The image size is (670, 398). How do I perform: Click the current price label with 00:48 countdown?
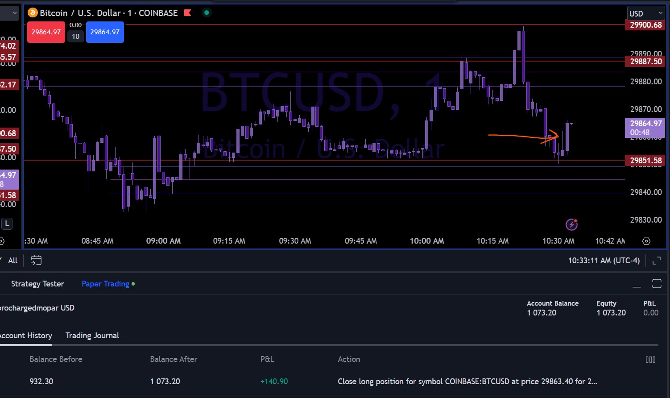click(x=645, y=128)
